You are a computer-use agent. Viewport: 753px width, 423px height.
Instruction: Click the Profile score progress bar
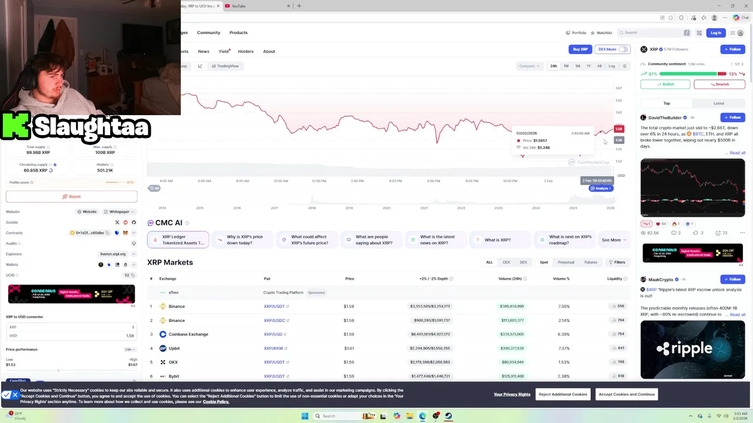[x=115, y=182]
